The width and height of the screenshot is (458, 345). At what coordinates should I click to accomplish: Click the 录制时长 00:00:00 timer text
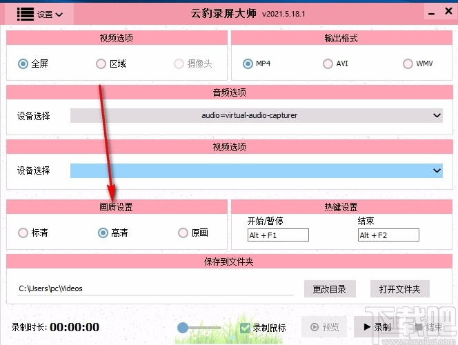(55, 327)
